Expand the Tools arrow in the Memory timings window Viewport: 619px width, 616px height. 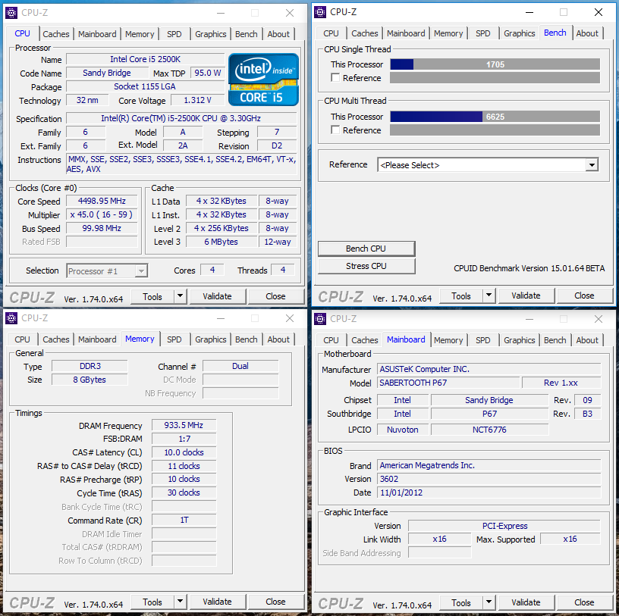pos(180,602)
